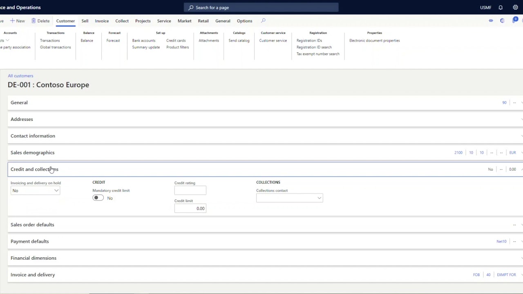
Task: Click Send catalog
Action: pyautogui.click(x=239, y=40)
